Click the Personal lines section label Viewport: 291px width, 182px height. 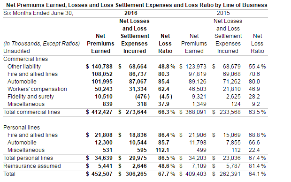[22, 128]
